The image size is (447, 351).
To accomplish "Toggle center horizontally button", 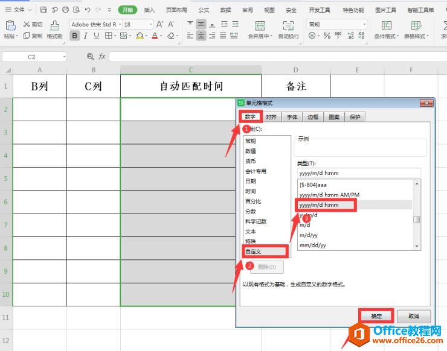I will pyautogui.click(x=201, y=36).
